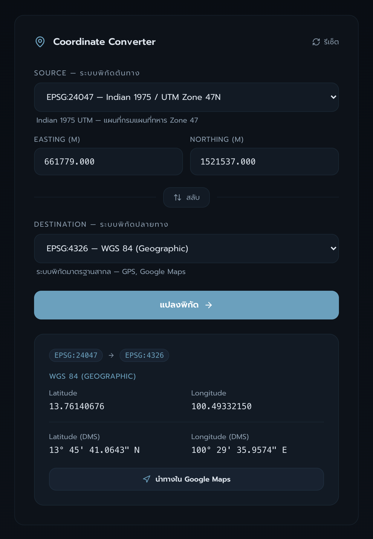Expand destination dropdown chevron arrow
The height and width of the screenshot is (539, 373).
334,249
